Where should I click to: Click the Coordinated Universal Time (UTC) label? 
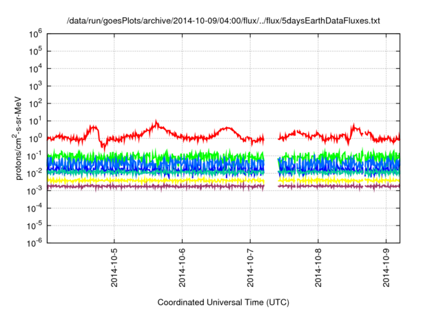[223, 303]
